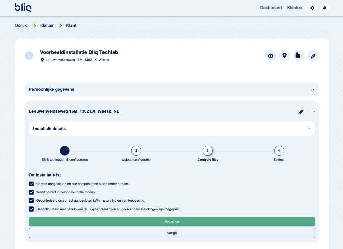Click the document export icon

pyautogui.click(x=299, y=56)
